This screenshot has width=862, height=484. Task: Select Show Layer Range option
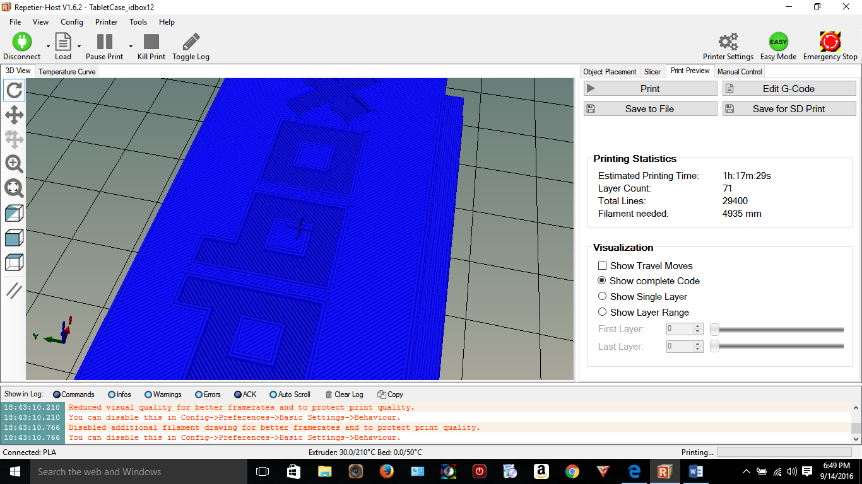coord(602,312)
